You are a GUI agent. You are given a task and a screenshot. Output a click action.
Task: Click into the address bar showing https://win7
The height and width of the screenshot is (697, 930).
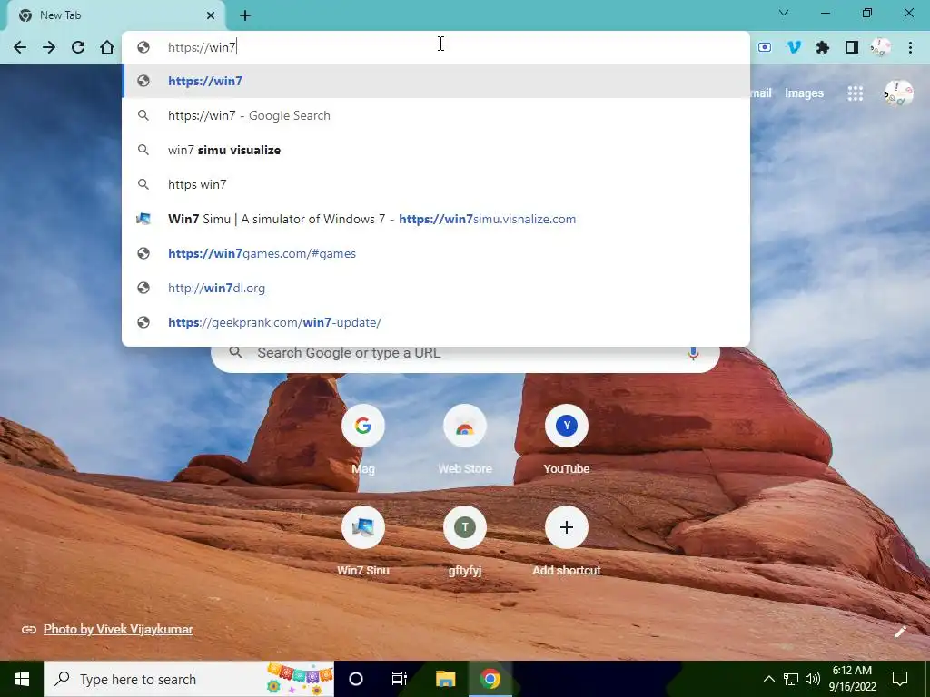pyautogui.click(x=436, y=47)
